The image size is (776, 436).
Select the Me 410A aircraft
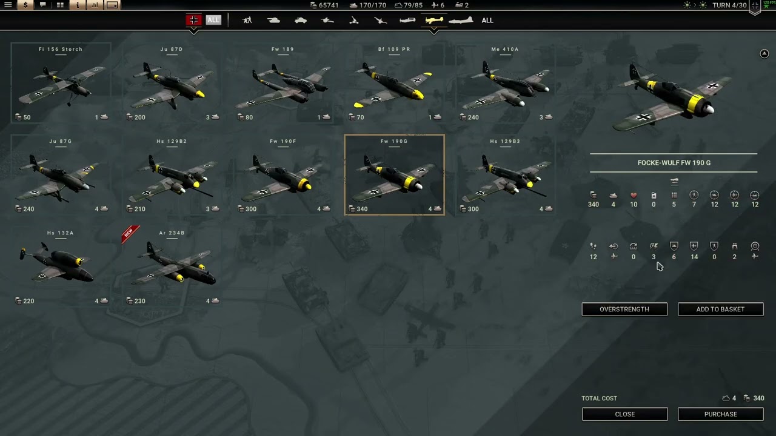pos(505,82)
